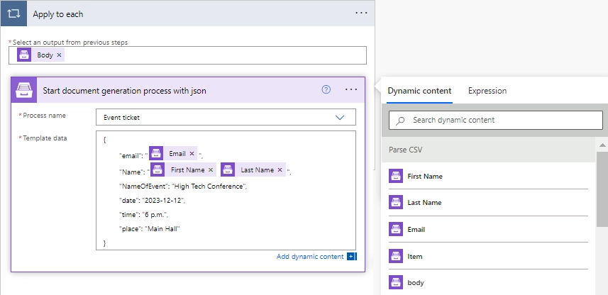Click Item icon in dynamic list
Screen dimensions: 608x295
pyautogui.click(x=395, y=256)
